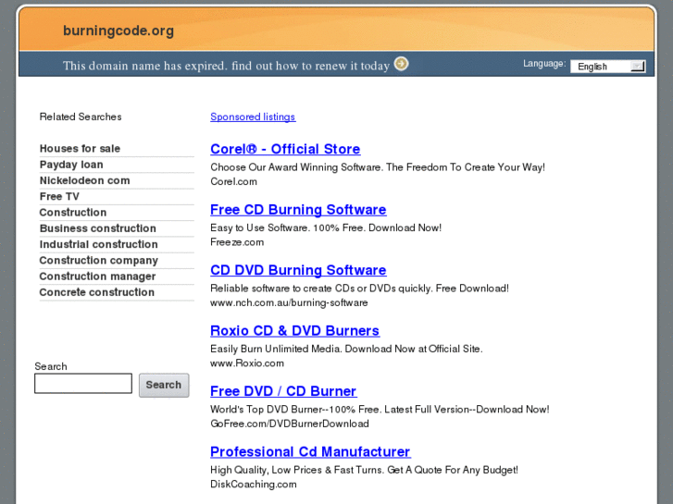The height and width of the screenshot is (504, 673).
Task: Open Roxio CD & DVD Burners link
Action: point(295,331)
